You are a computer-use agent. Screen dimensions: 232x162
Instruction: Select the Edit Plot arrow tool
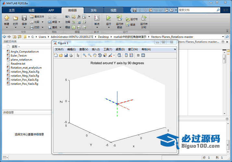[78, 55]
